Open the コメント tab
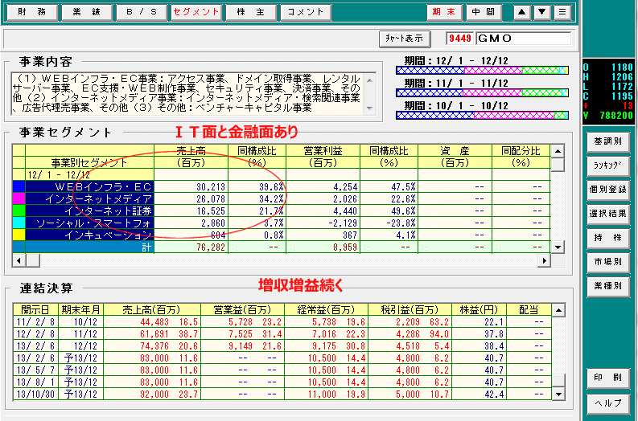The image size is (638, 421). 306,12
